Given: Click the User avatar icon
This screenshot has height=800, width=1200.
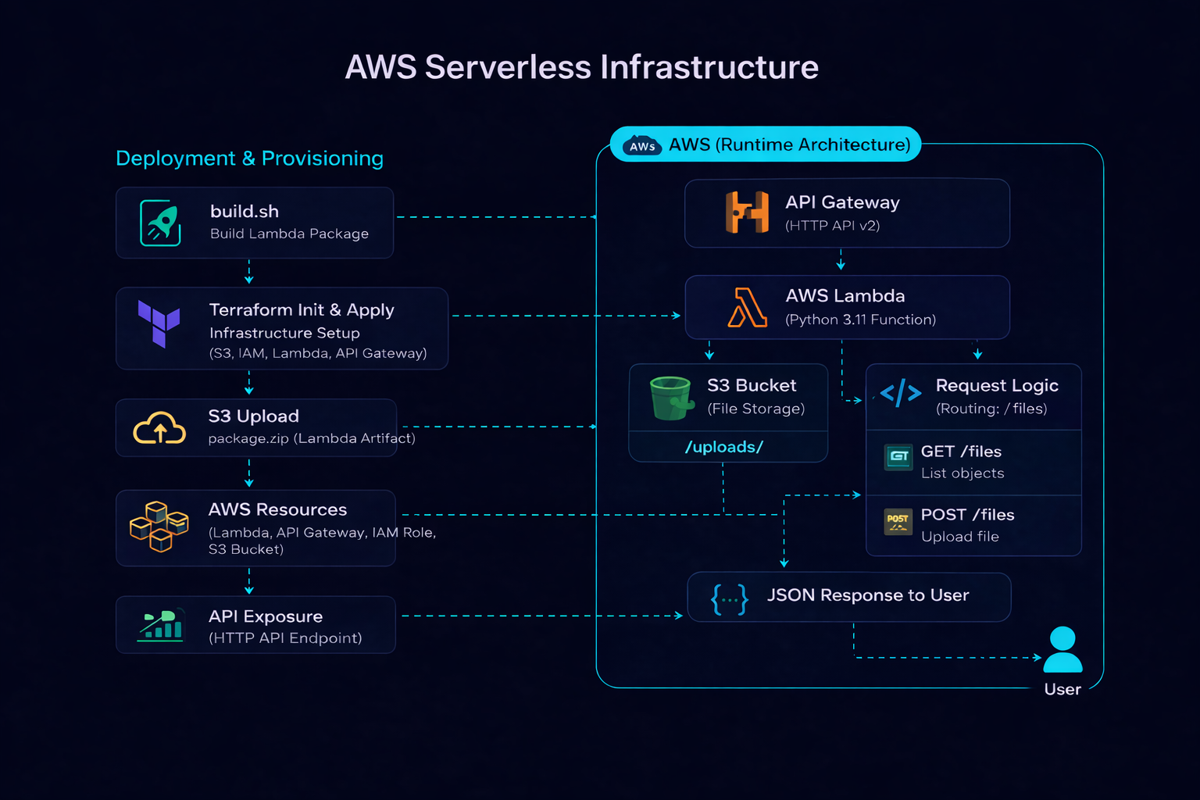Looking at the screenshot, I should click(x=1062, y=650).
